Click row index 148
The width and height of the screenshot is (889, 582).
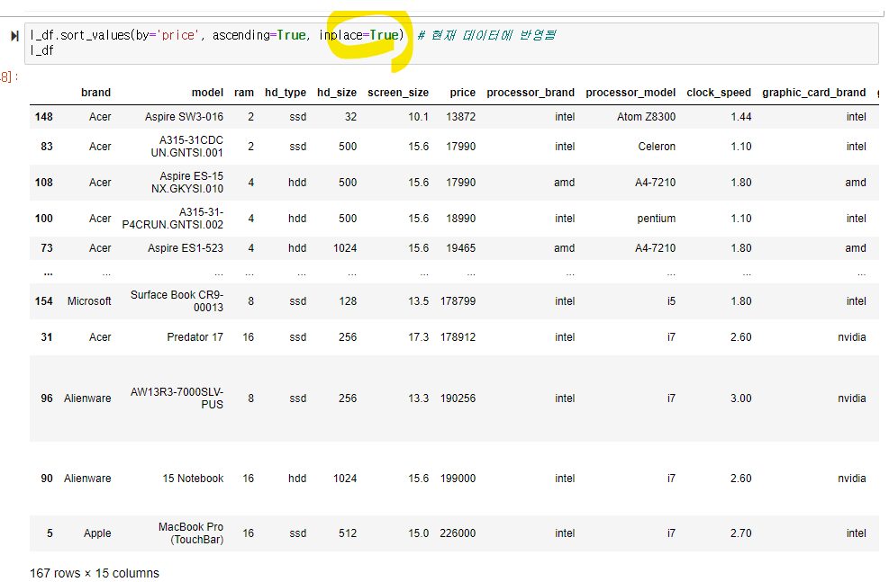(43, 117)
